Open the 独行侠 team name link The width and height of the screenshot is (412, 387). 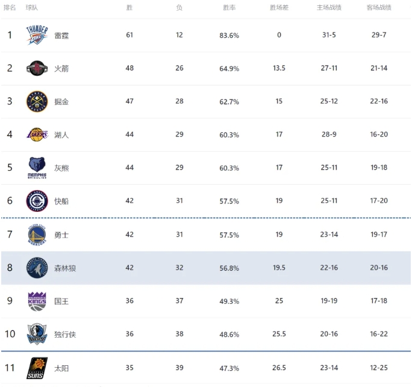click(x=65, y=335)
